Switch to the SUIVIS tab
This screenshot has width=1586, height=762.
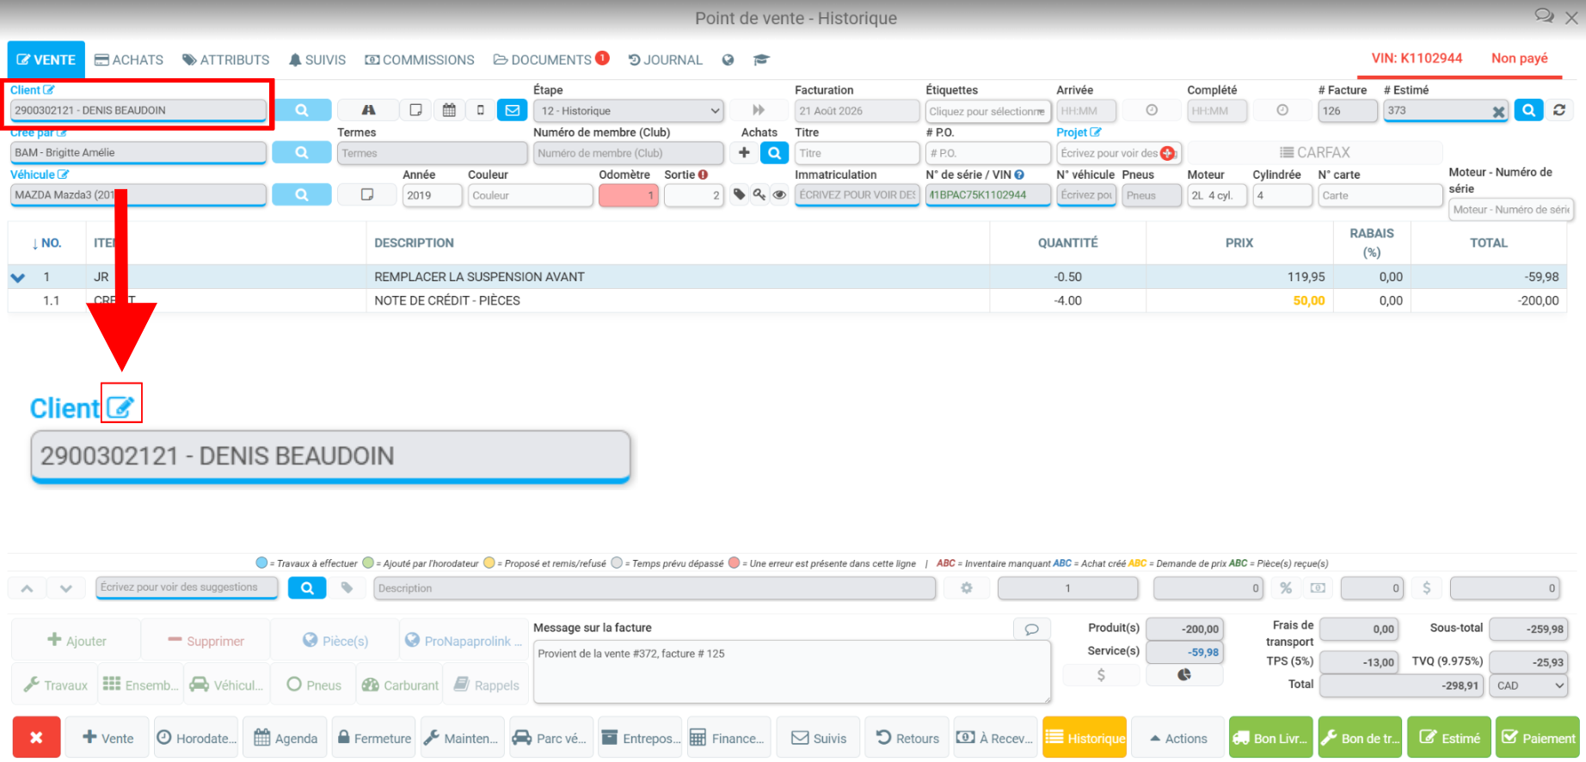click(x=317, y=60)
